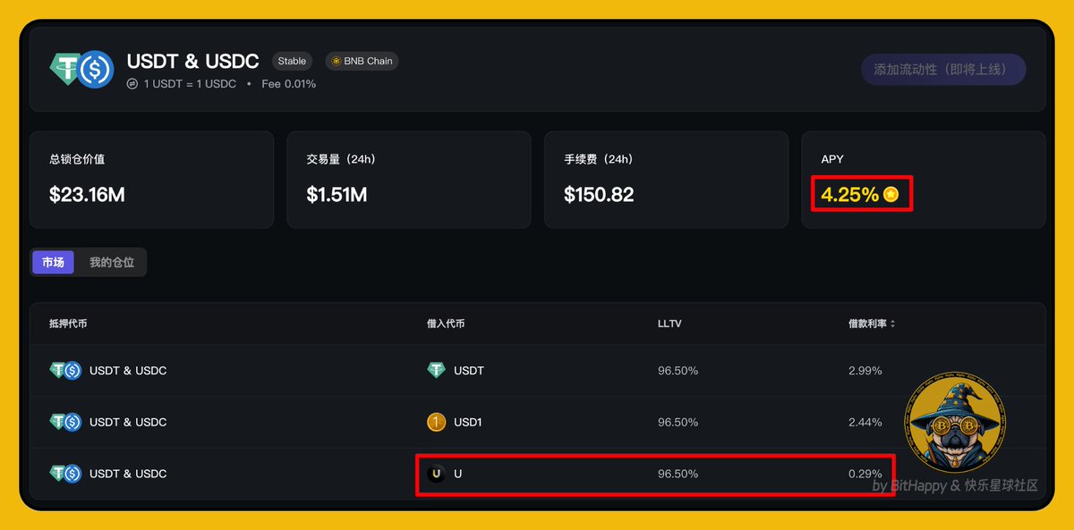Viewport: 1074px width, 530px height.
Task: Click the USDT & USDC pair header icon
Action: (x=81, y=69)
